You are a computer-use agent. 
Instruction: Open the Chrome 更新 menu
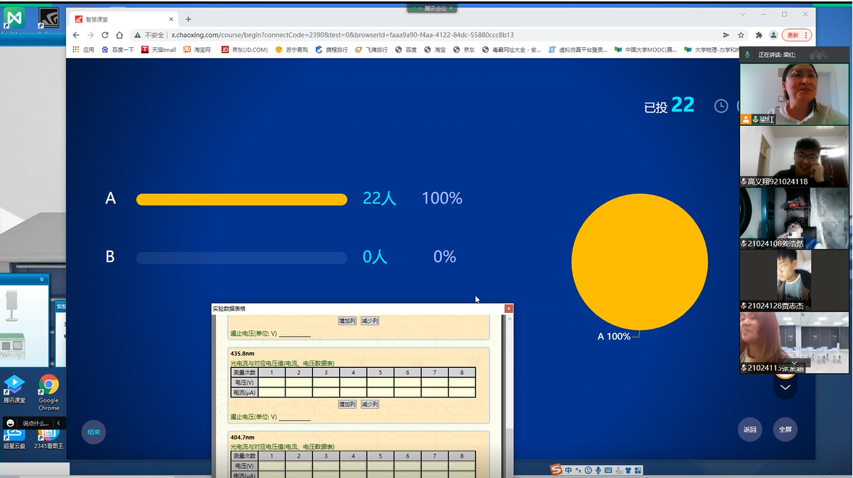coord(797,35)
